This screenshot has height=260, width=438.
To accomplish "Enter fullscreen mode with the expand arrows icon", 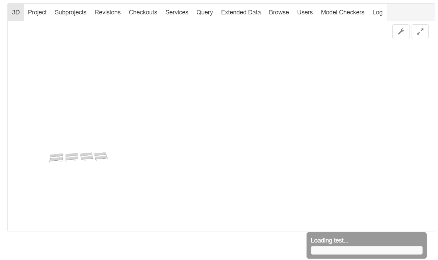I will point(420,31).
